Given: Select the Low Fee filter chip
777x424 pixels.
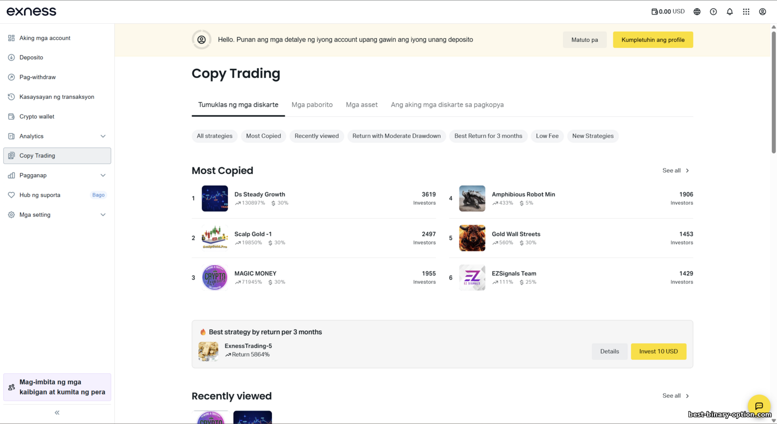Looking at the screenshot, I should pyautogui.click(x=547, y=136).
